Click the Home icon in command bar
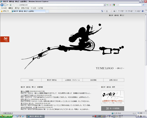147x118 pixels. click(102, 11)
